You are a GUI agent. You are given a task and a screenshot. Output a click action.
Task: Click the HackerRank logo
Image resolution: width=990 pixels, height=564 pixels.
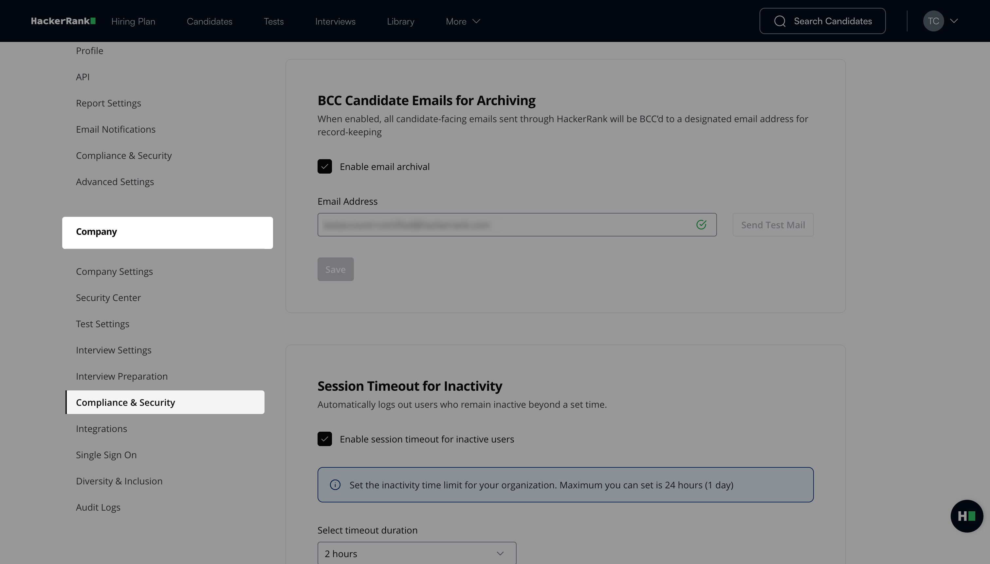pos(63,21)
